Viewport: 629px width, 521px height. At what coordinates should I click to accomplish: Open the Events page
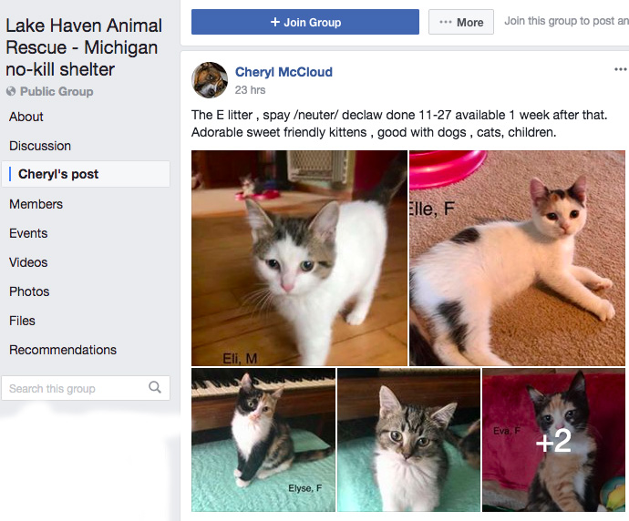tap(28, 233)
